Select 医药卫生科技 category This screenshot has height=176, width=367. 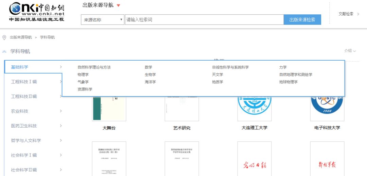point(24,126)
